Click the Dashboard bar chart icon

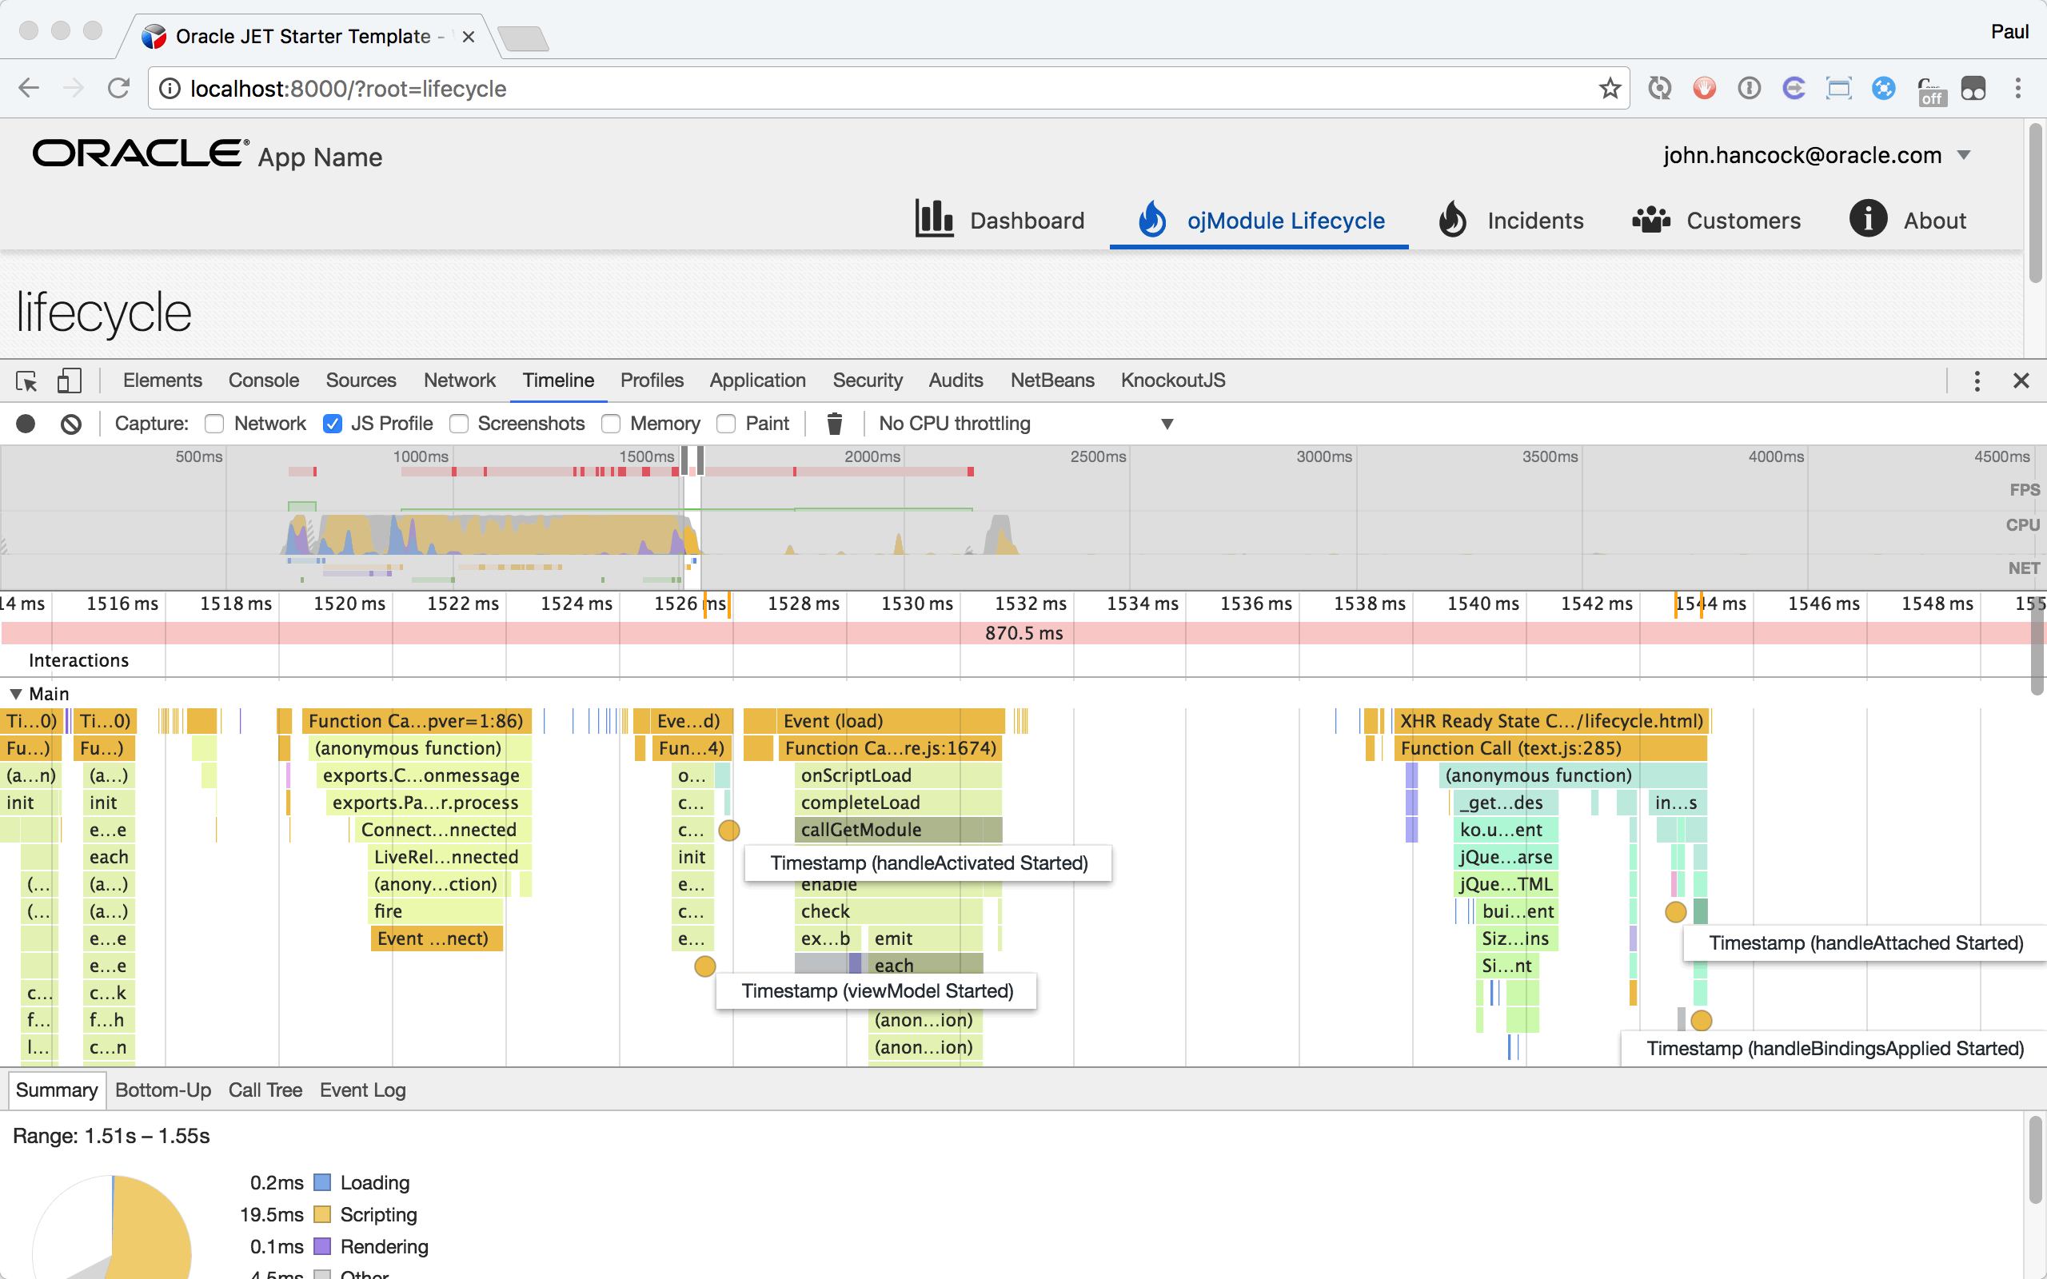pos(934,219)
